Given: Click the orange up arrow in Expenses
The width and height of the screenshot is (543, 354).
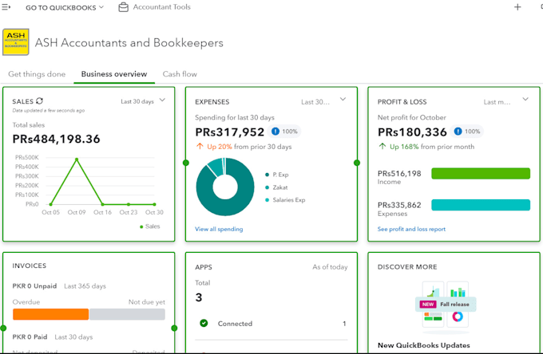Looking at the screenshot, I should click(x=200, y=146).
